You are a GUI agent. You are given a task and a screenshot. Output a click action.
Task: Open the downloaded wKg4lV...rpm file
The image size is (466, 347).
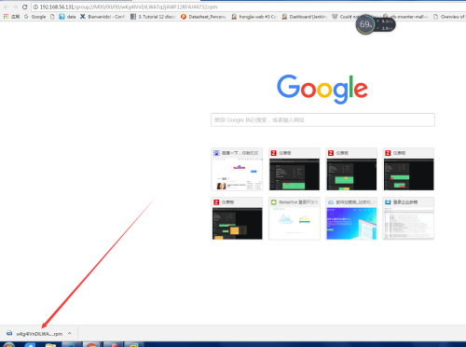click(39, 334)
